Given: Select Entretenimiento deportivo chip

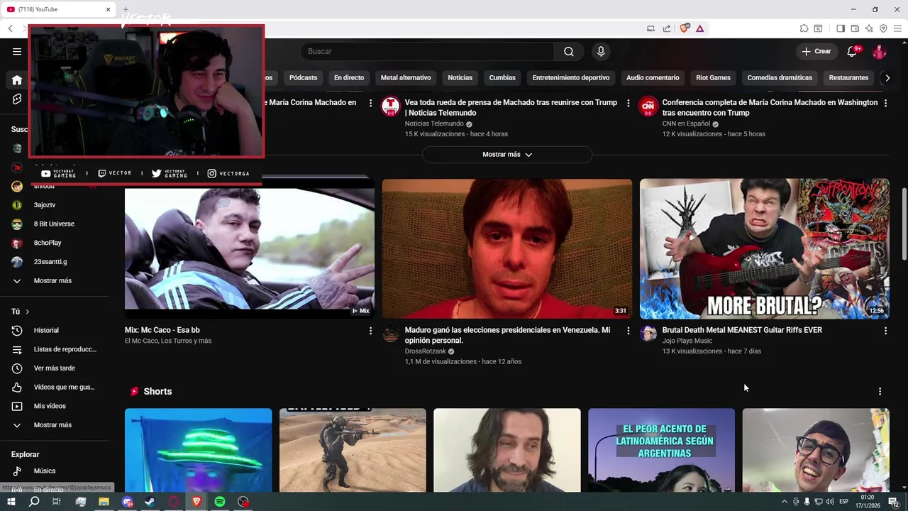Looking at the screenshot, I should pyautogui.click(x=571, y=78).
